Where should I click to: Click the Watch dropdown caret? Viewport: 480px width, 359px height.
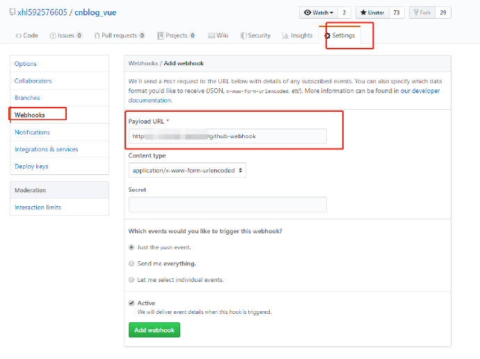pos(332,12)
